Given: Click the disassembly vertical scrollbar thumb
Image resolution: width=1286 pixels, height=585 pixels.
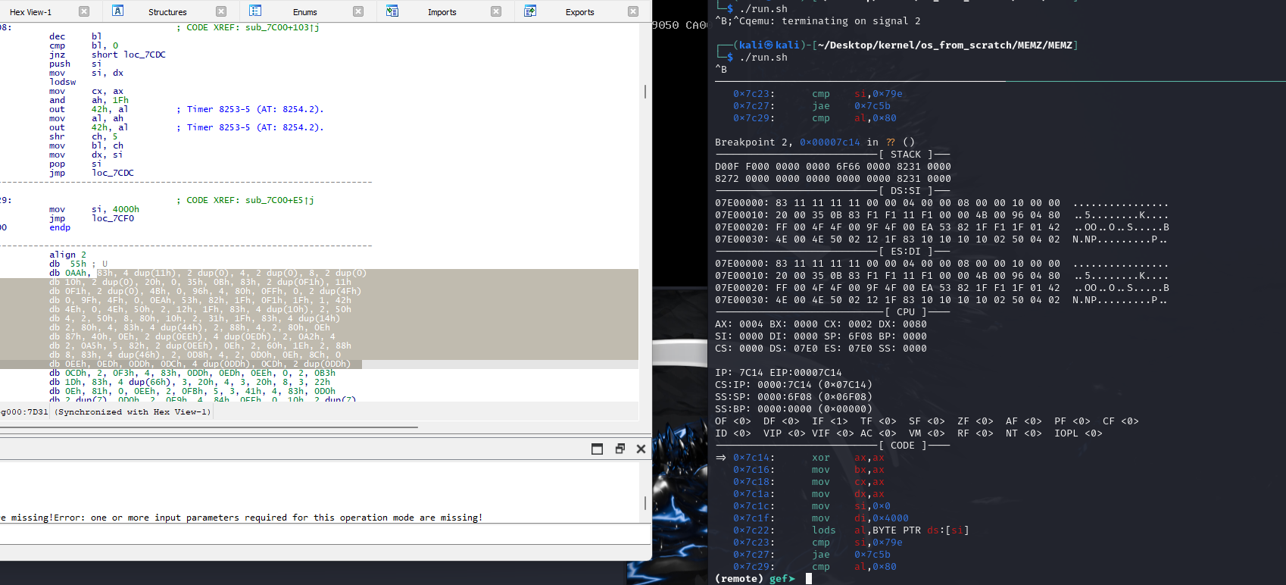Looking at the screenshot, I should (x=645, y=91).
